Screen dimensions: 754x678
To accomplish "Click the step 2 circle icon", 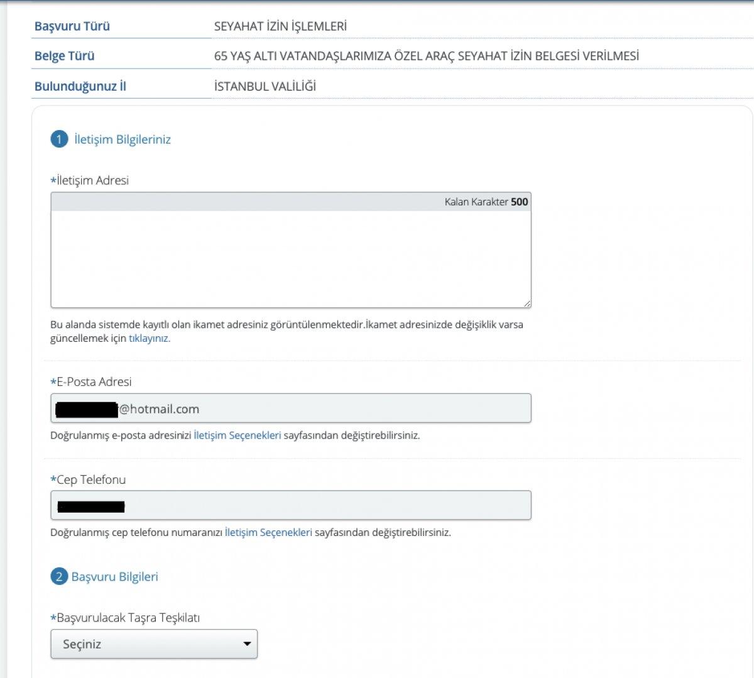I will (59, 576).
